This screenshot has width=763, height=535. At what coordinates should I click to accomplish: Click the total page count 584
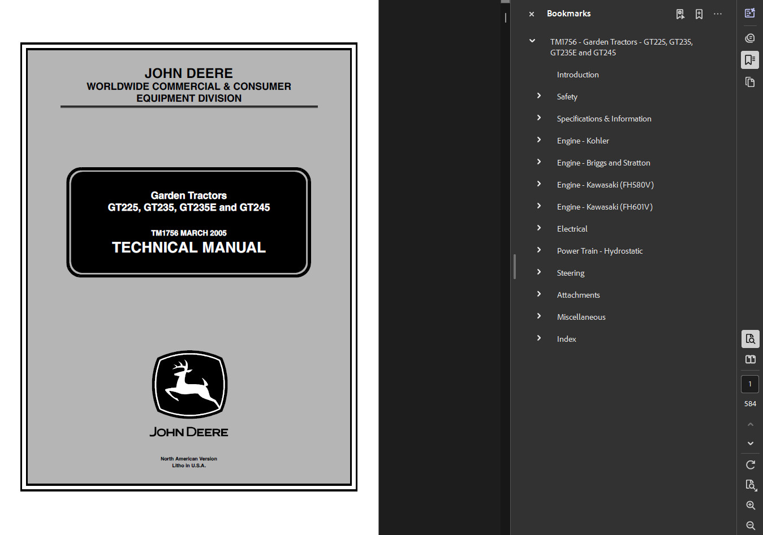coord(750,404)
